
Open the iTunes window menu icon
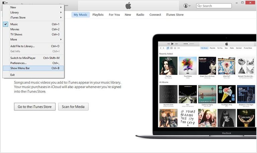(x=5, y=2)
